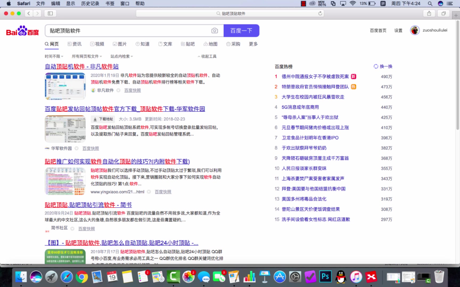Open Launchpad rocket icon in Dock
The width and height of the screenshot is (460, 287).
[x=51, y=277]
